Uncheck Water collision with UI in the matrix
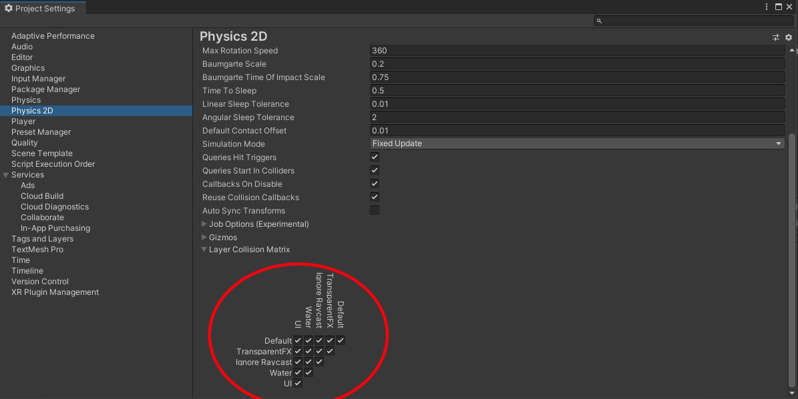Viewport: 798px width, 399px height. tap(298, 372)
